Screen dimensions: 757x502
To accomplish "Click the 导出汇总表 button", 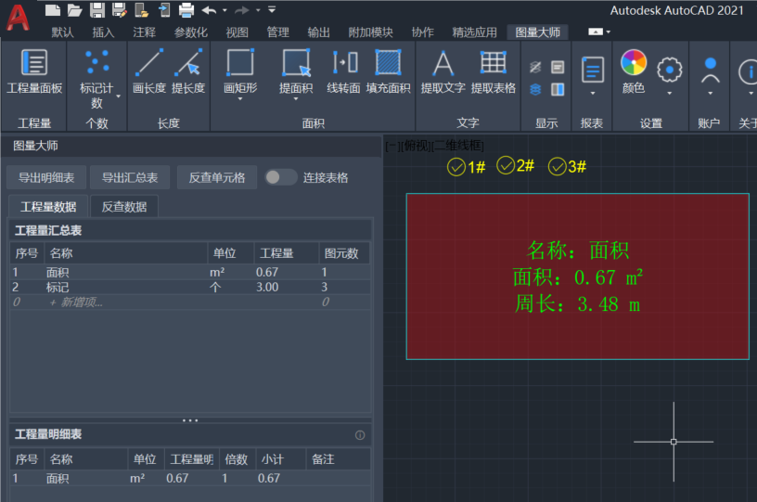I will [130, 177].
